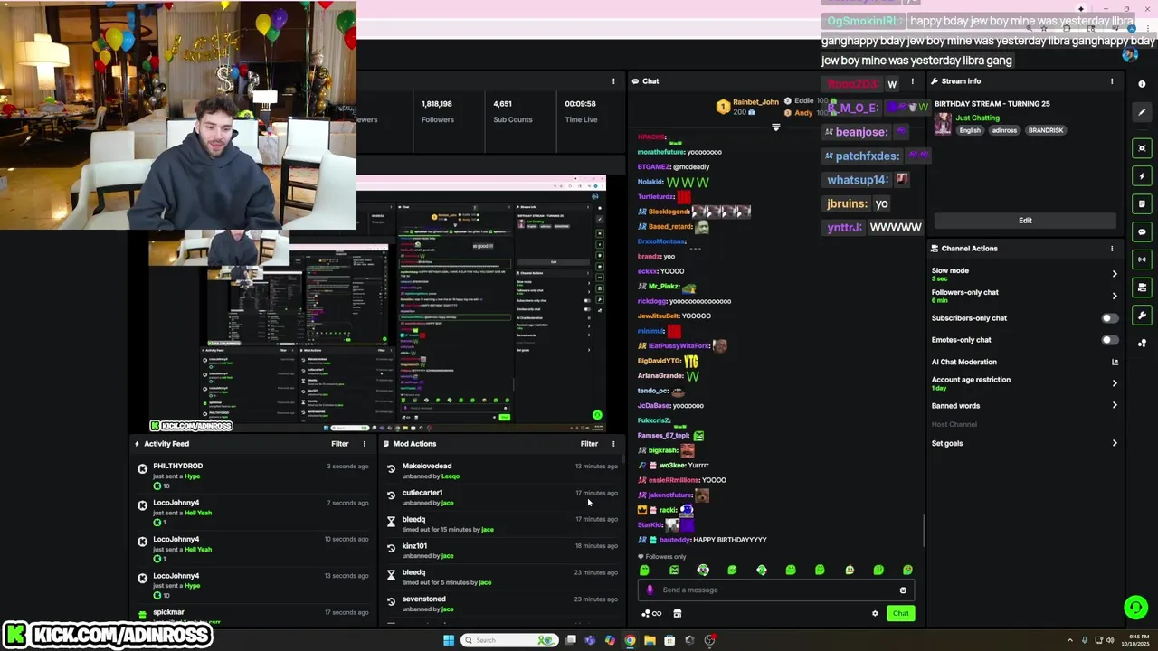The height and width of the screenshot is (651, 1158).
Task: Click the Edit stream info button
Action: [x=1025, y=221]
